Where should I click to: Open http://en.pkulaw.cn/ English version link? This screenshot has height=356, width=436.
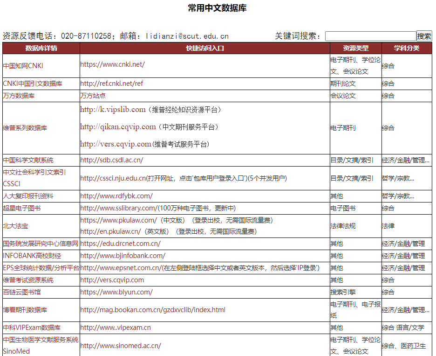(111, 231)
